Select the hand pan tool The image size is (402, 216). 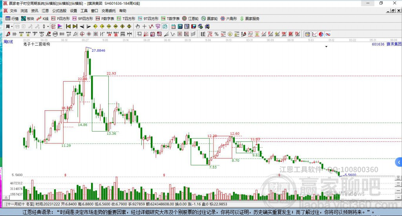coord(138,26)
